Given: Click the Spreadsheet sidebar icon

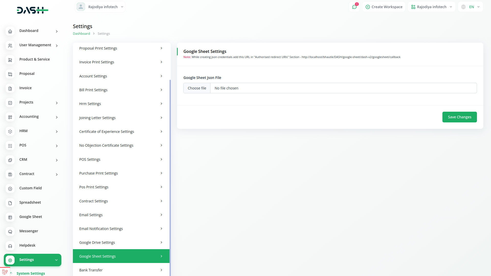Looking at the screenshot, I should (10, 203).
